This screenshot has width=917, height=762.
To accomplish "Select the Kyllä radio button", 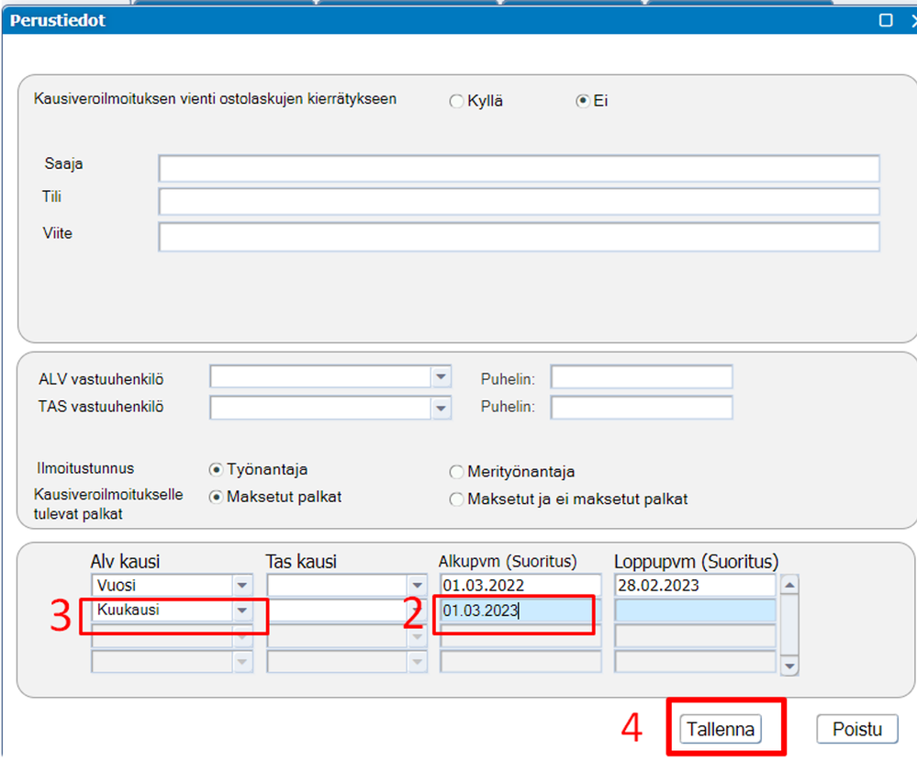I will coord(456,101).
